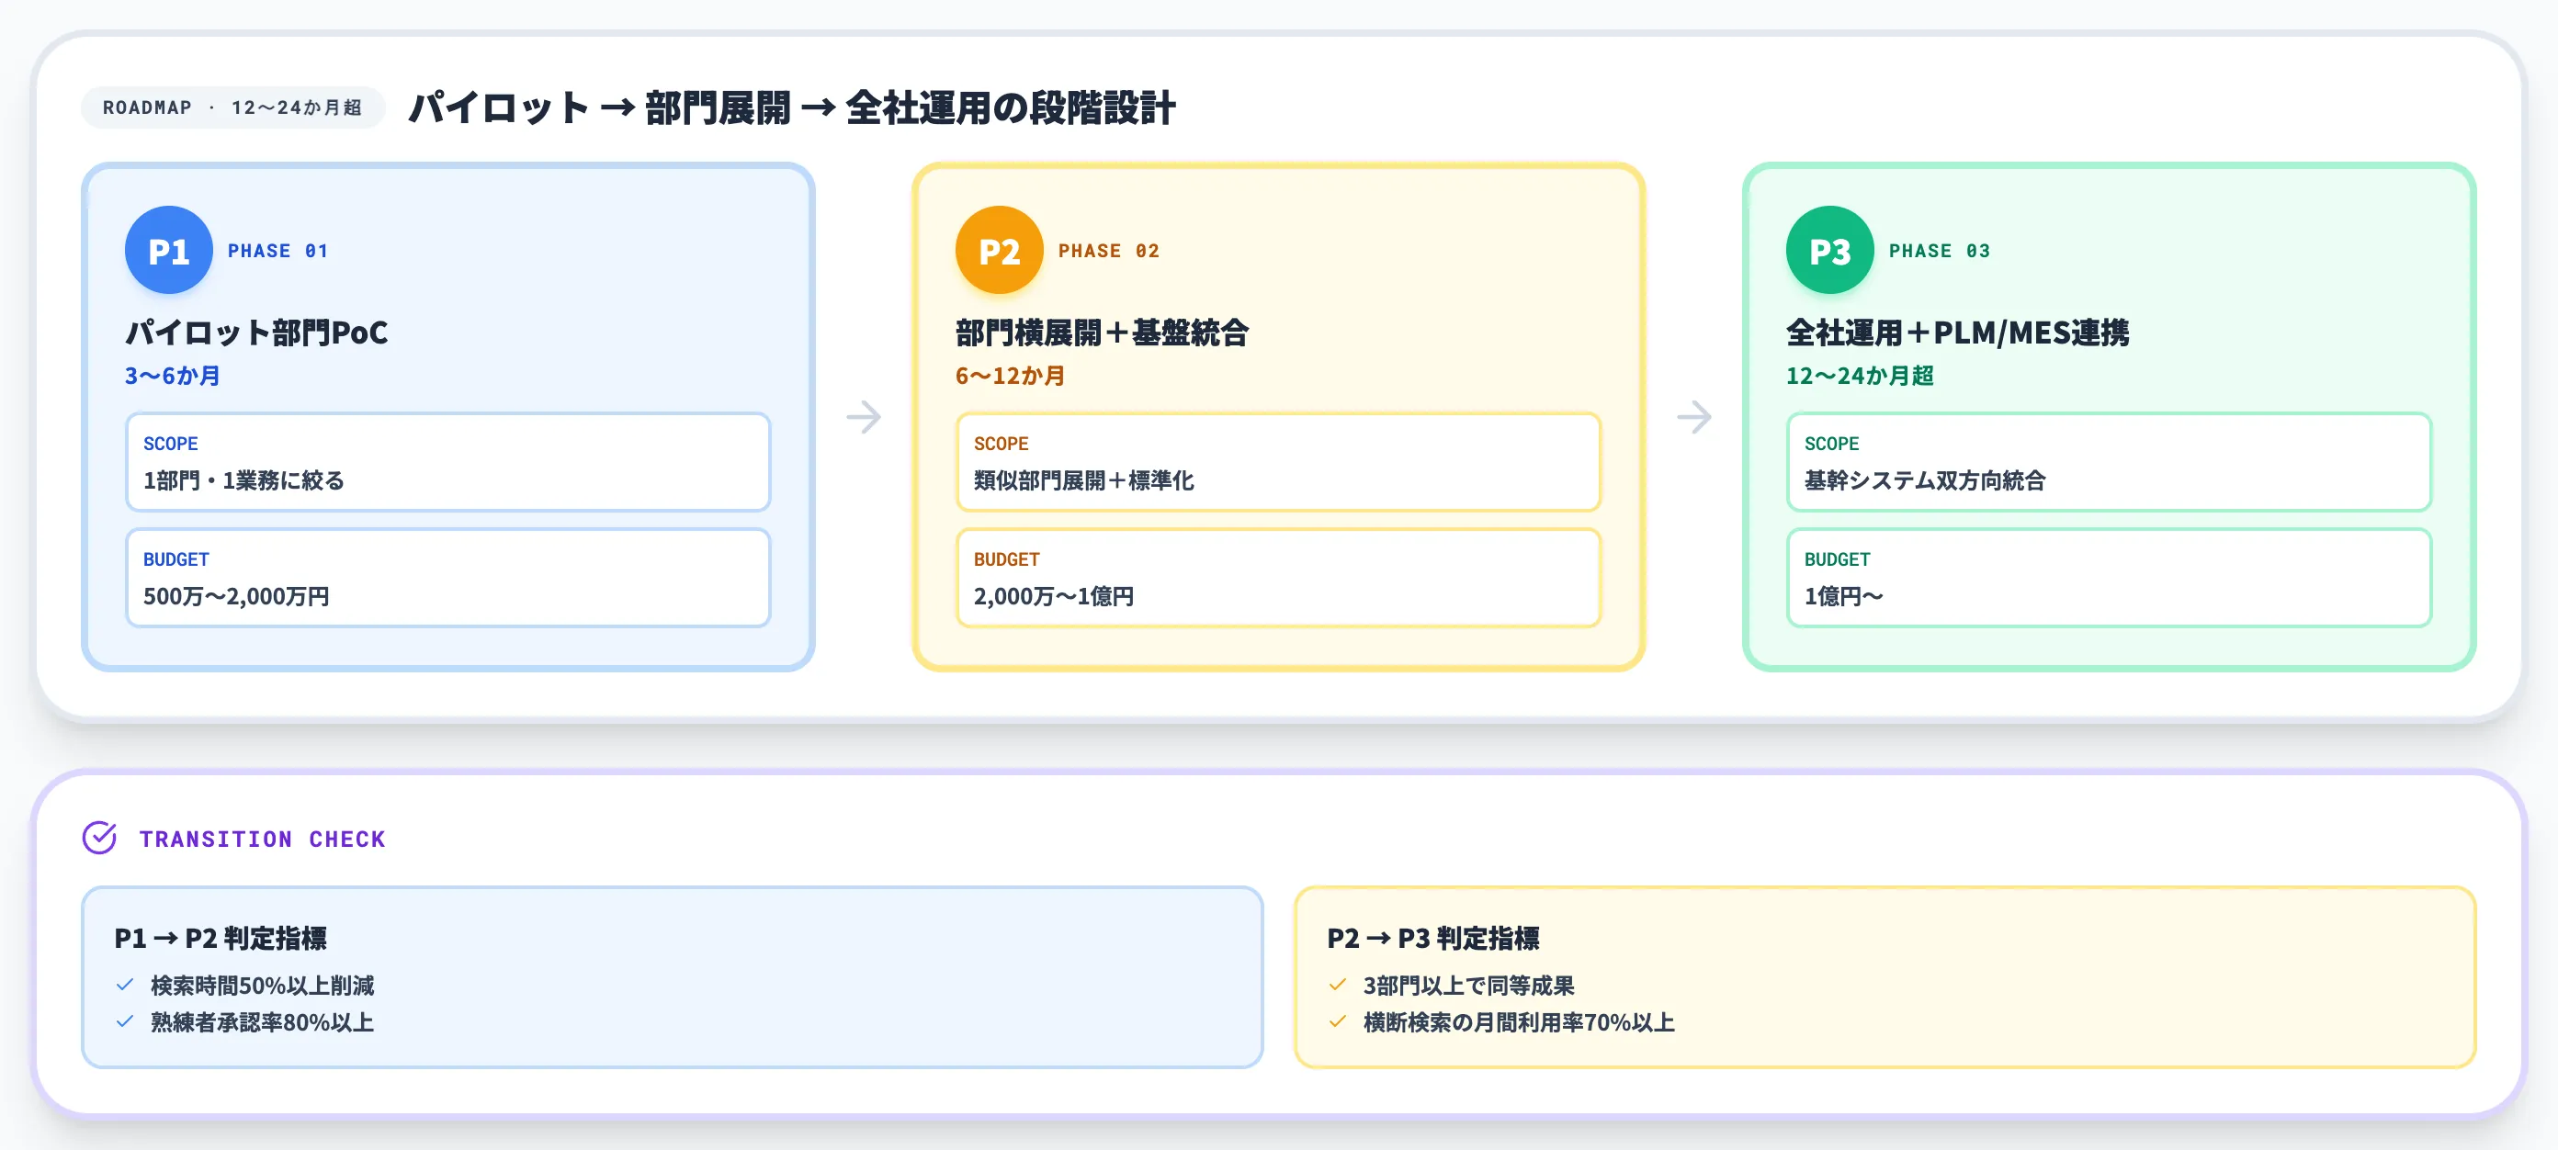Click the green 12〜24か月超 duration text
This screenshot has height=1150, width=2558.
pyautogui.click(x=1860, y=377)
